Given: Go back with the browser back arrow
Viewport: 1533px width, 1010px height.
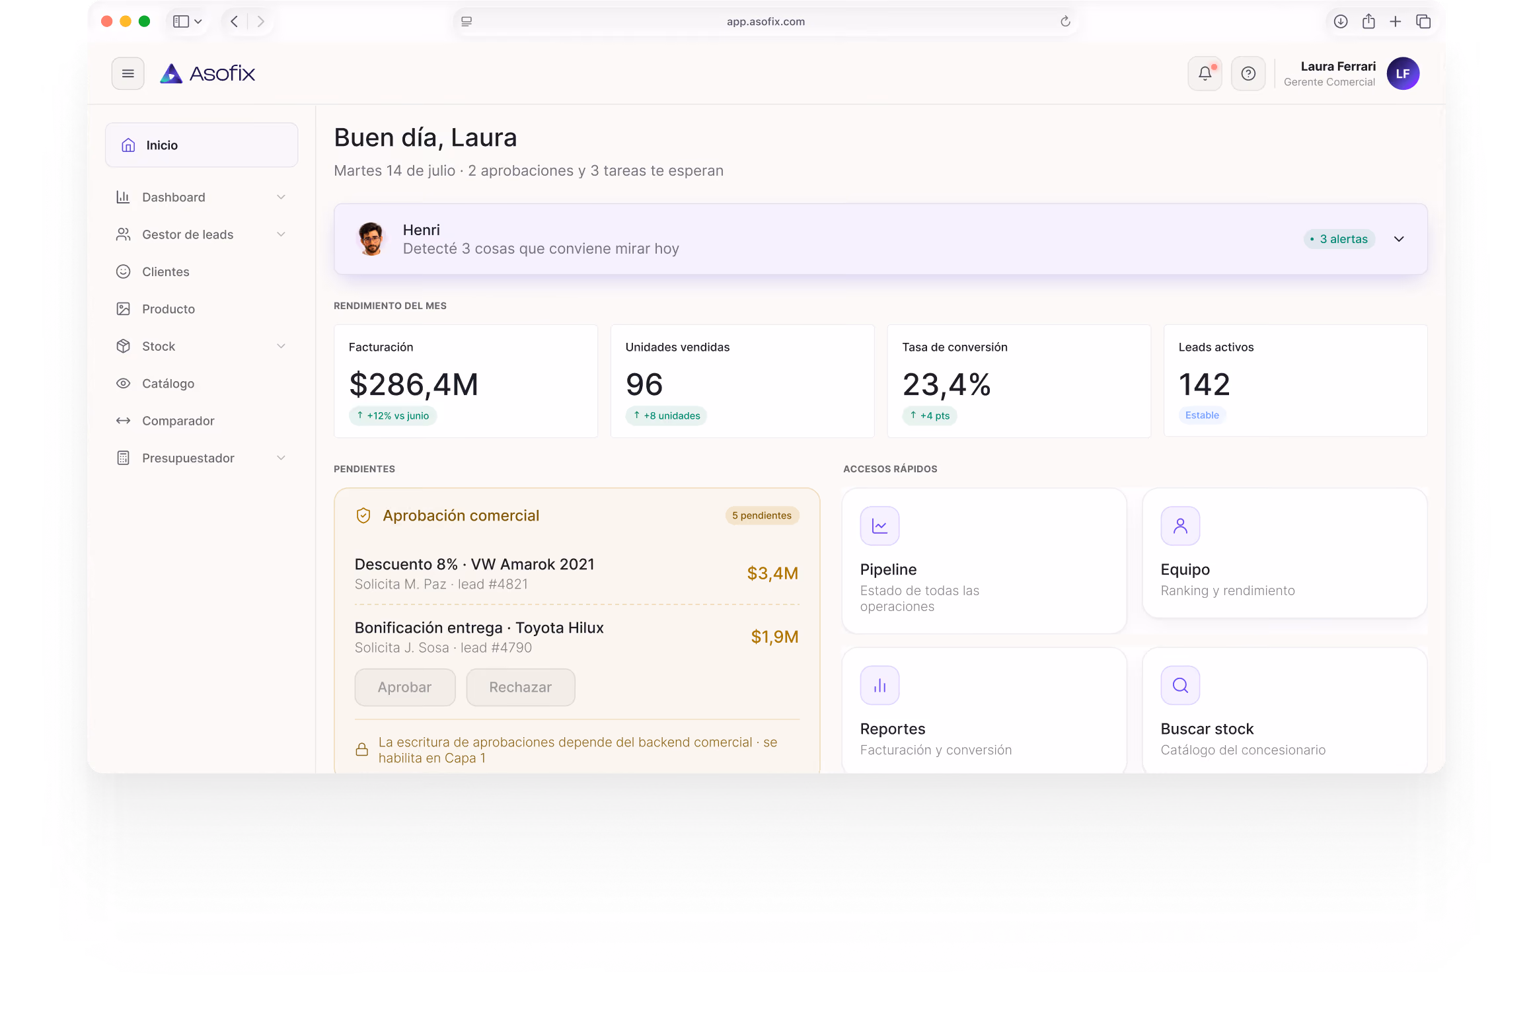Looking at the screenshot, I should (234, 22).
